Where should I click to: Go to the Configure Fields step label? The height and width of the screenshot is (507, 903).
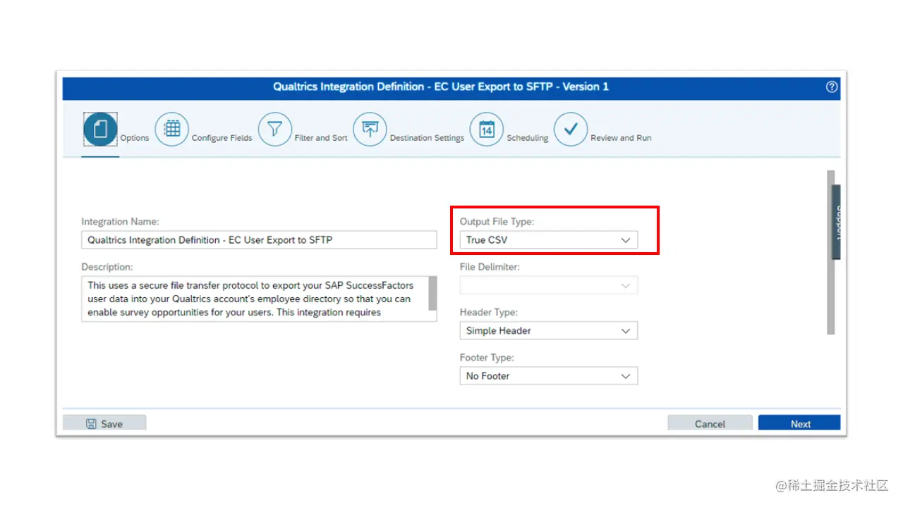222,138
